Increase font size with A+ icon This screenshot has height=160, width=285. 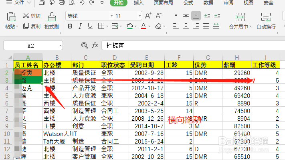(x=148, y=16)
